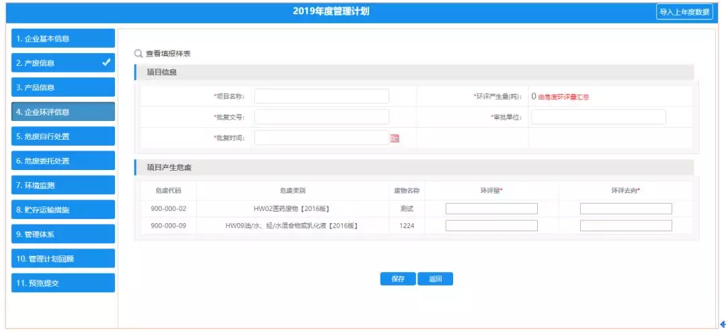Select 4. 企业环评信息 in sidebar

coord(63,112)
